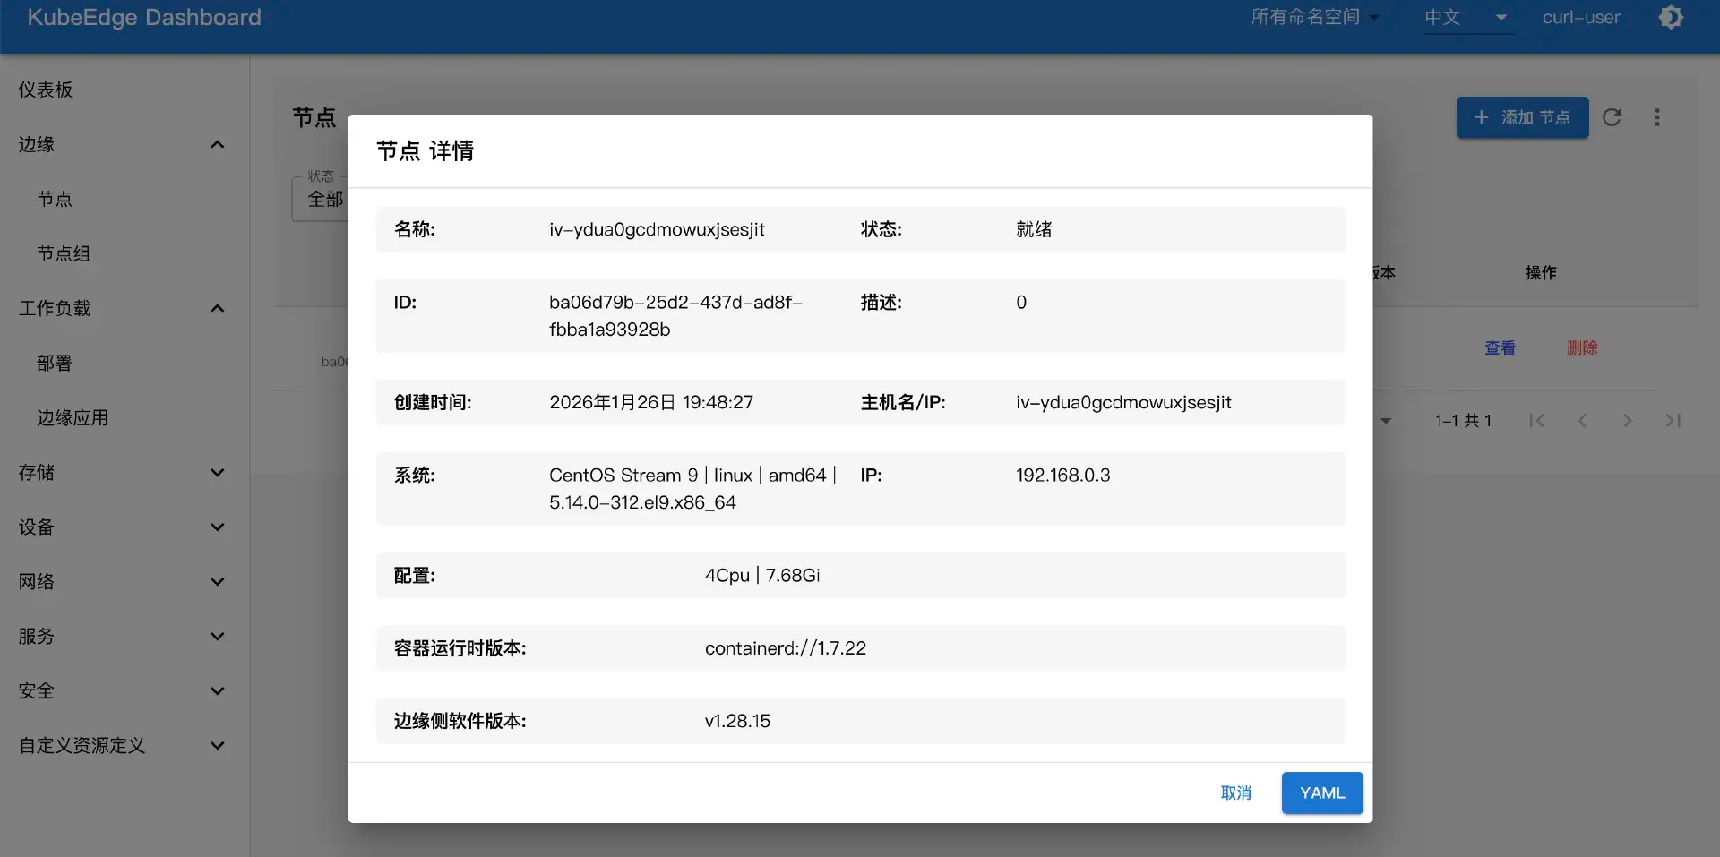Click the YAML button in the dialog
1720x857 pixels.
1322,793
